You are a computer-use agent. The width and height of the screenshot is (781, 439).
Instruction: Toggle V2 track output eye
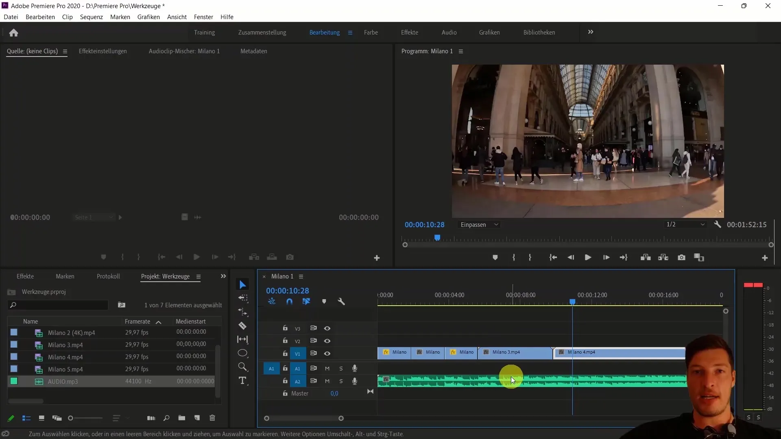tap(327, 341)
